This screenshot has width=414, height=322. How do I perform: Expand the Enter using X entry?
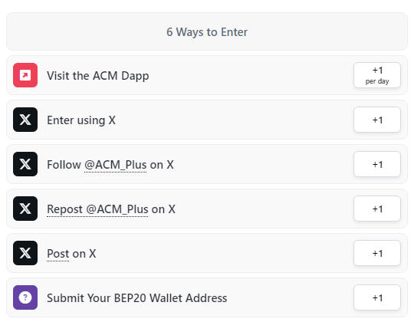click(207, 120)
